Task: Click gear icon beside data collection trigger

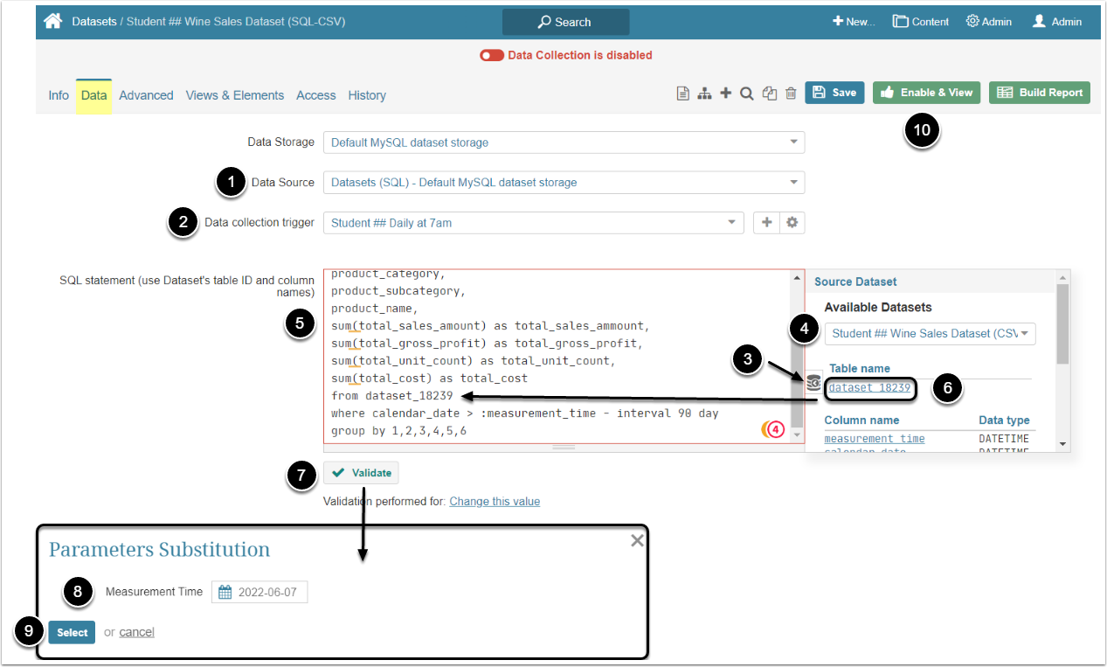Action: [x=792, y=223]
